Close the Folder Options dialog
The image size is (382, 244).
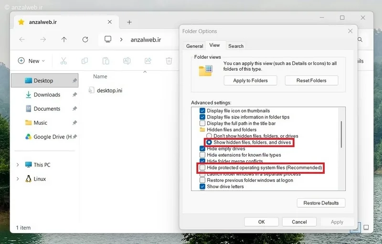pyautogui.click(x=350, y=31)
